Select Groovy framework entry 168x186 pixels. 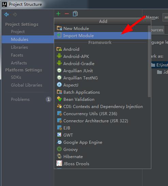click(x=103, y=149)
